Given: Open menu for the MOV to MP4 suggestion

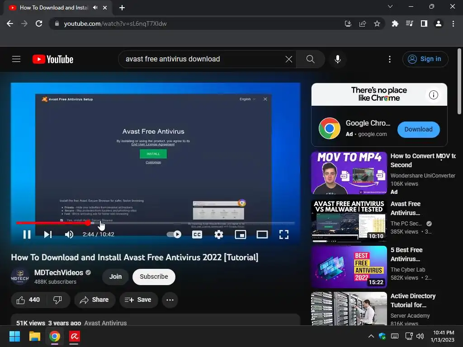Looking at the screenshot, I should click(441, 158).
